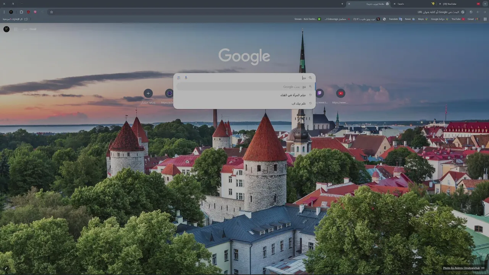489x275 pixels.
Task: Click the magnifier icon in search box
Action: point(310,78)
